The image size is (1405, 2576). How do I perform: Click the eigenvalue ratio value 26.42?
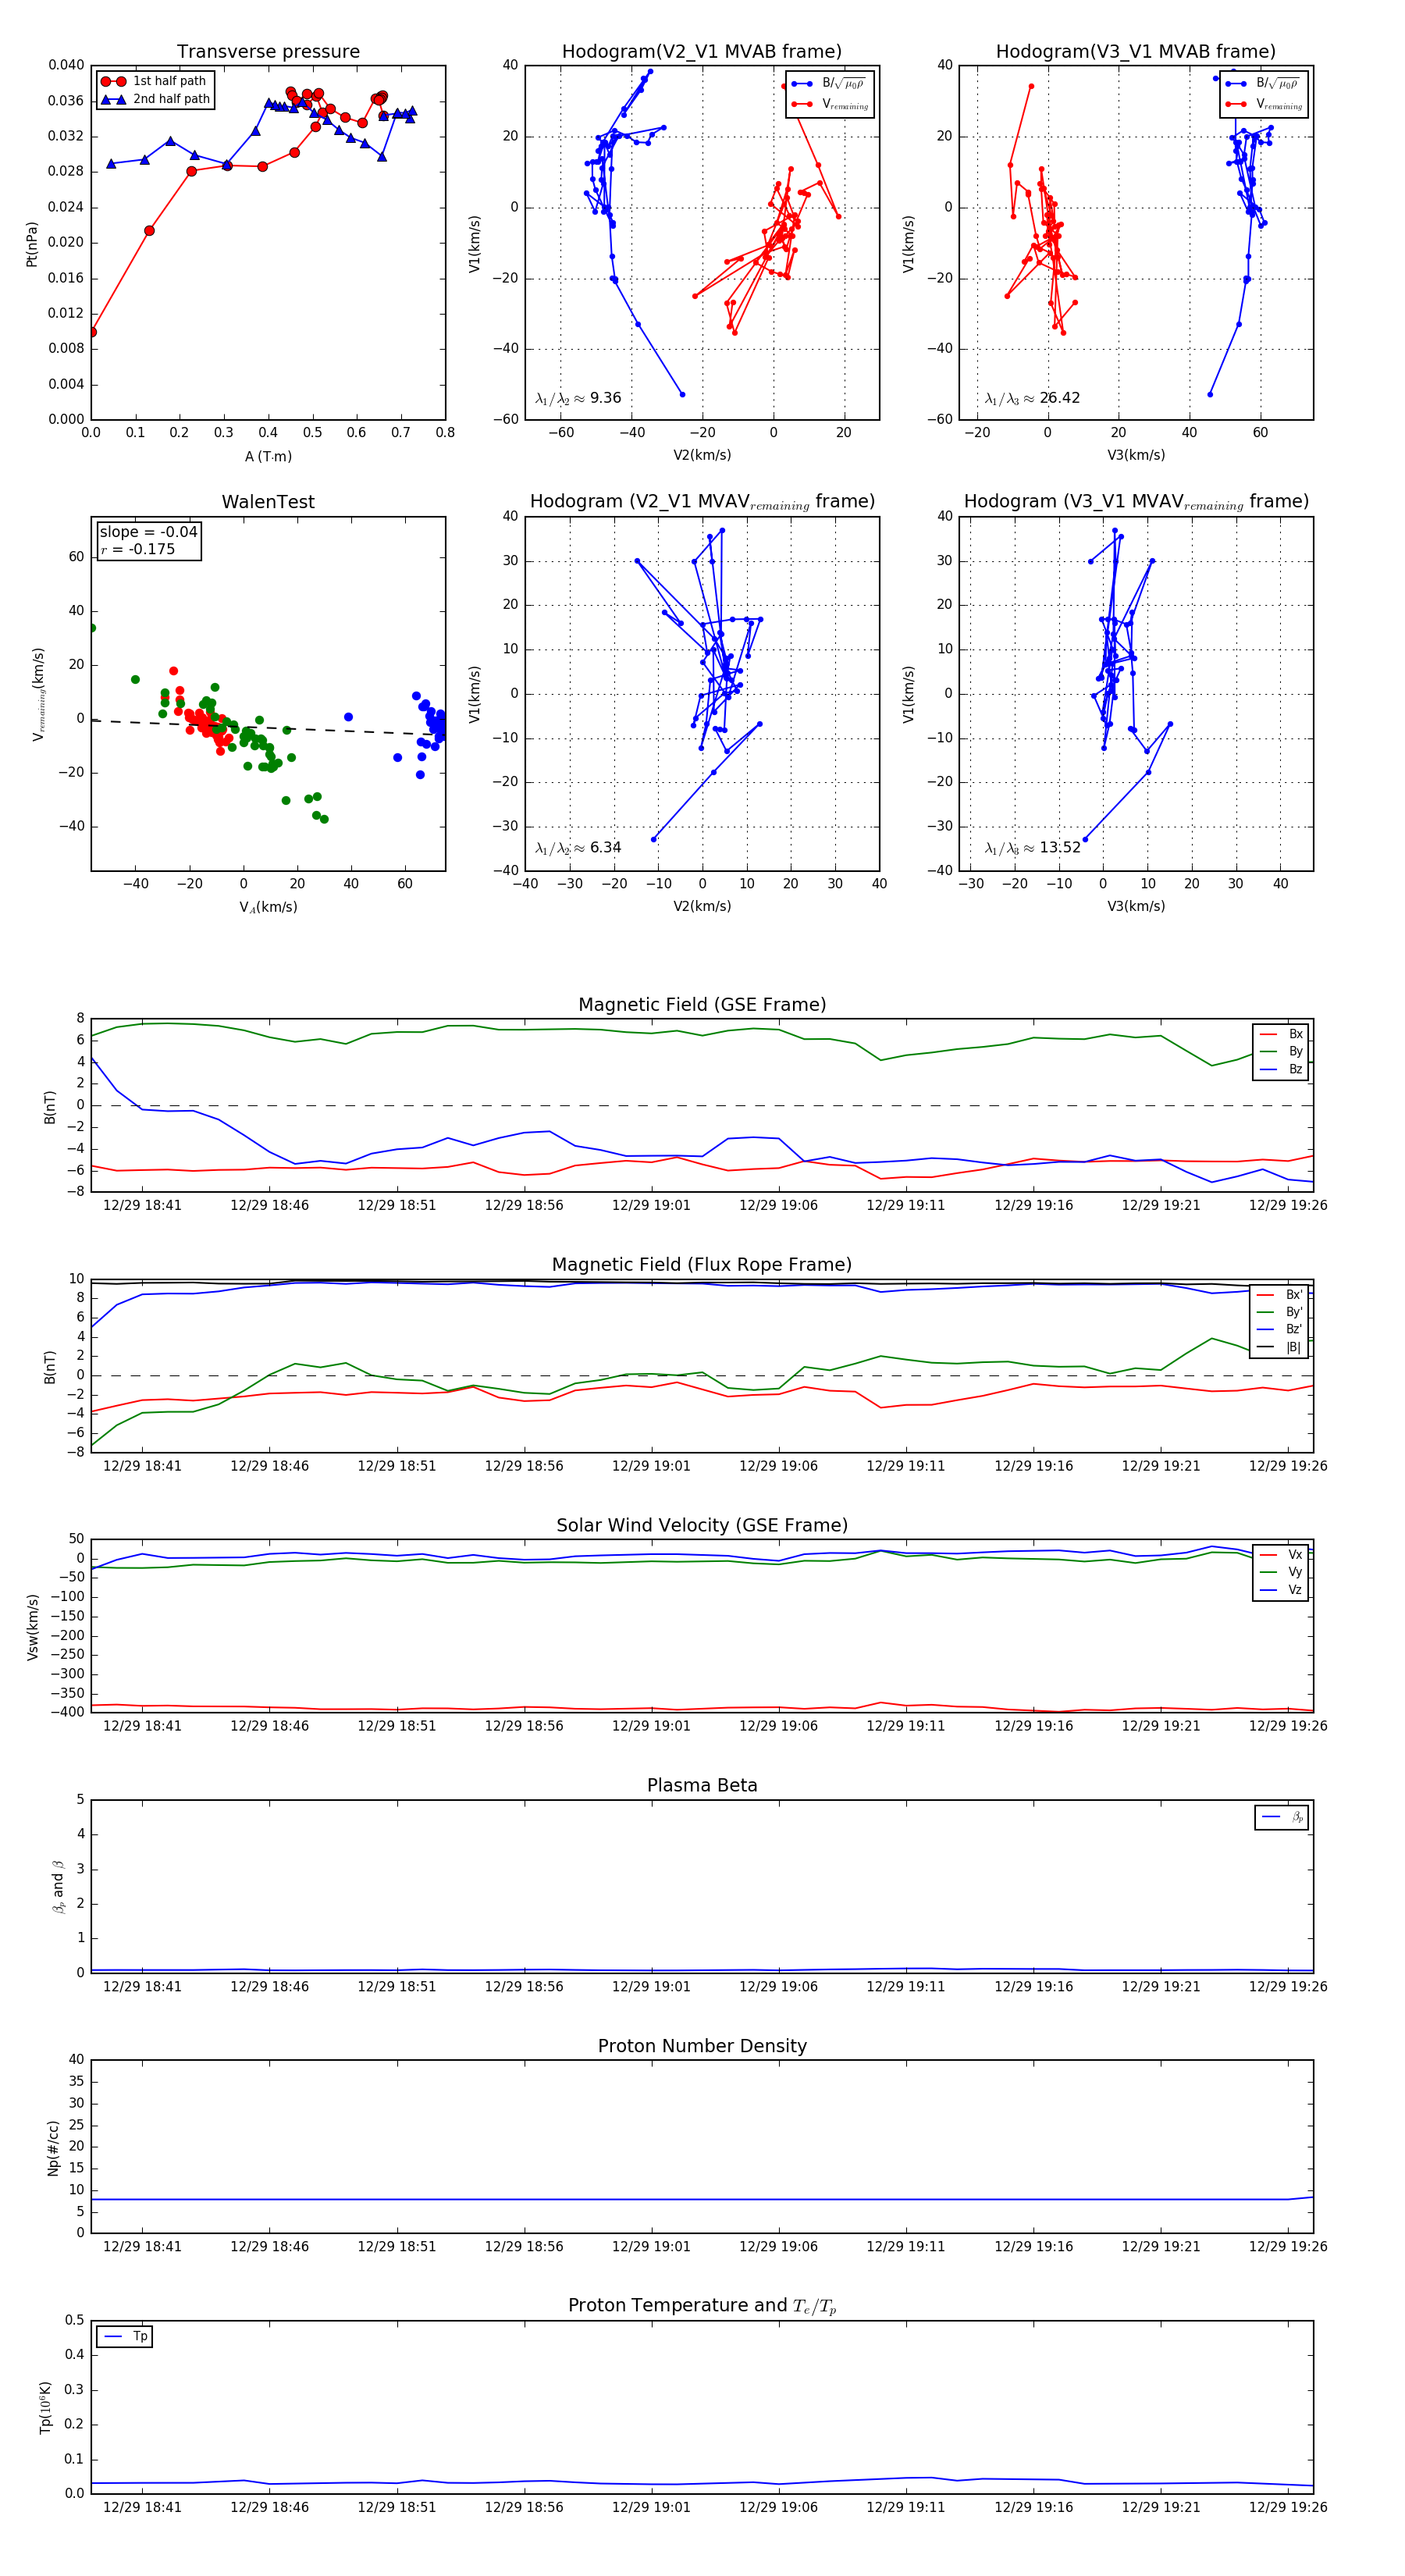point(1059,398)
